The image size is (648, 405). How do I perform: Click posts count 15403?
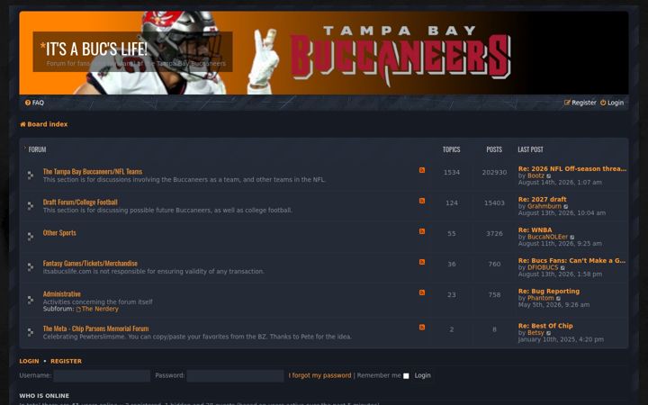(494, 202)
